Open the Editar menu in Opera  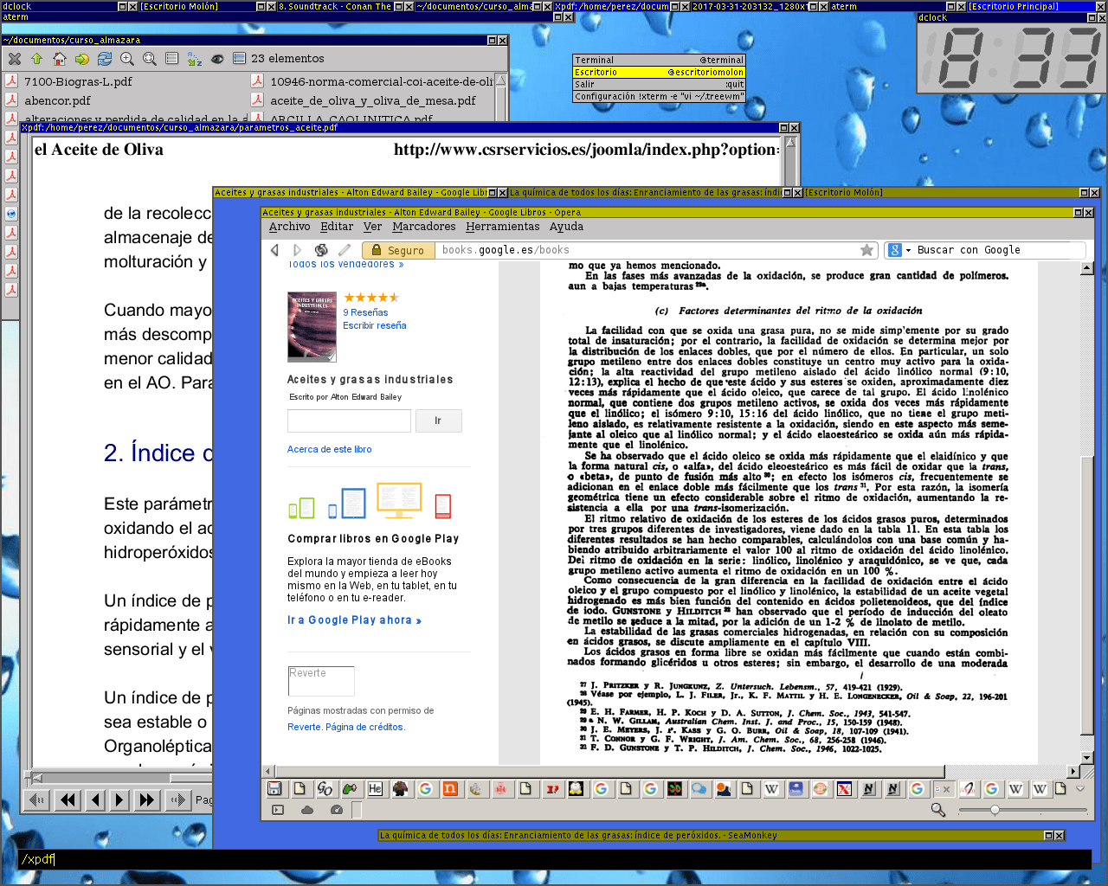pyautogui.click(x=337, y=227)
